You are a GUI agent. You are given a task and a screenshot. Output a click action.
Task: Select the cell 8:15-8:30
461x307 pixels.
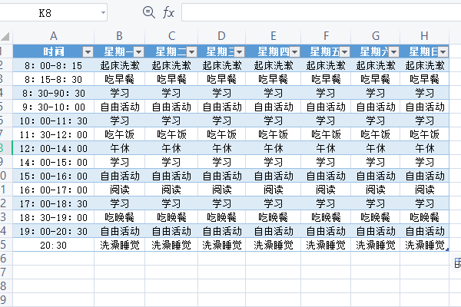[54, 79]
